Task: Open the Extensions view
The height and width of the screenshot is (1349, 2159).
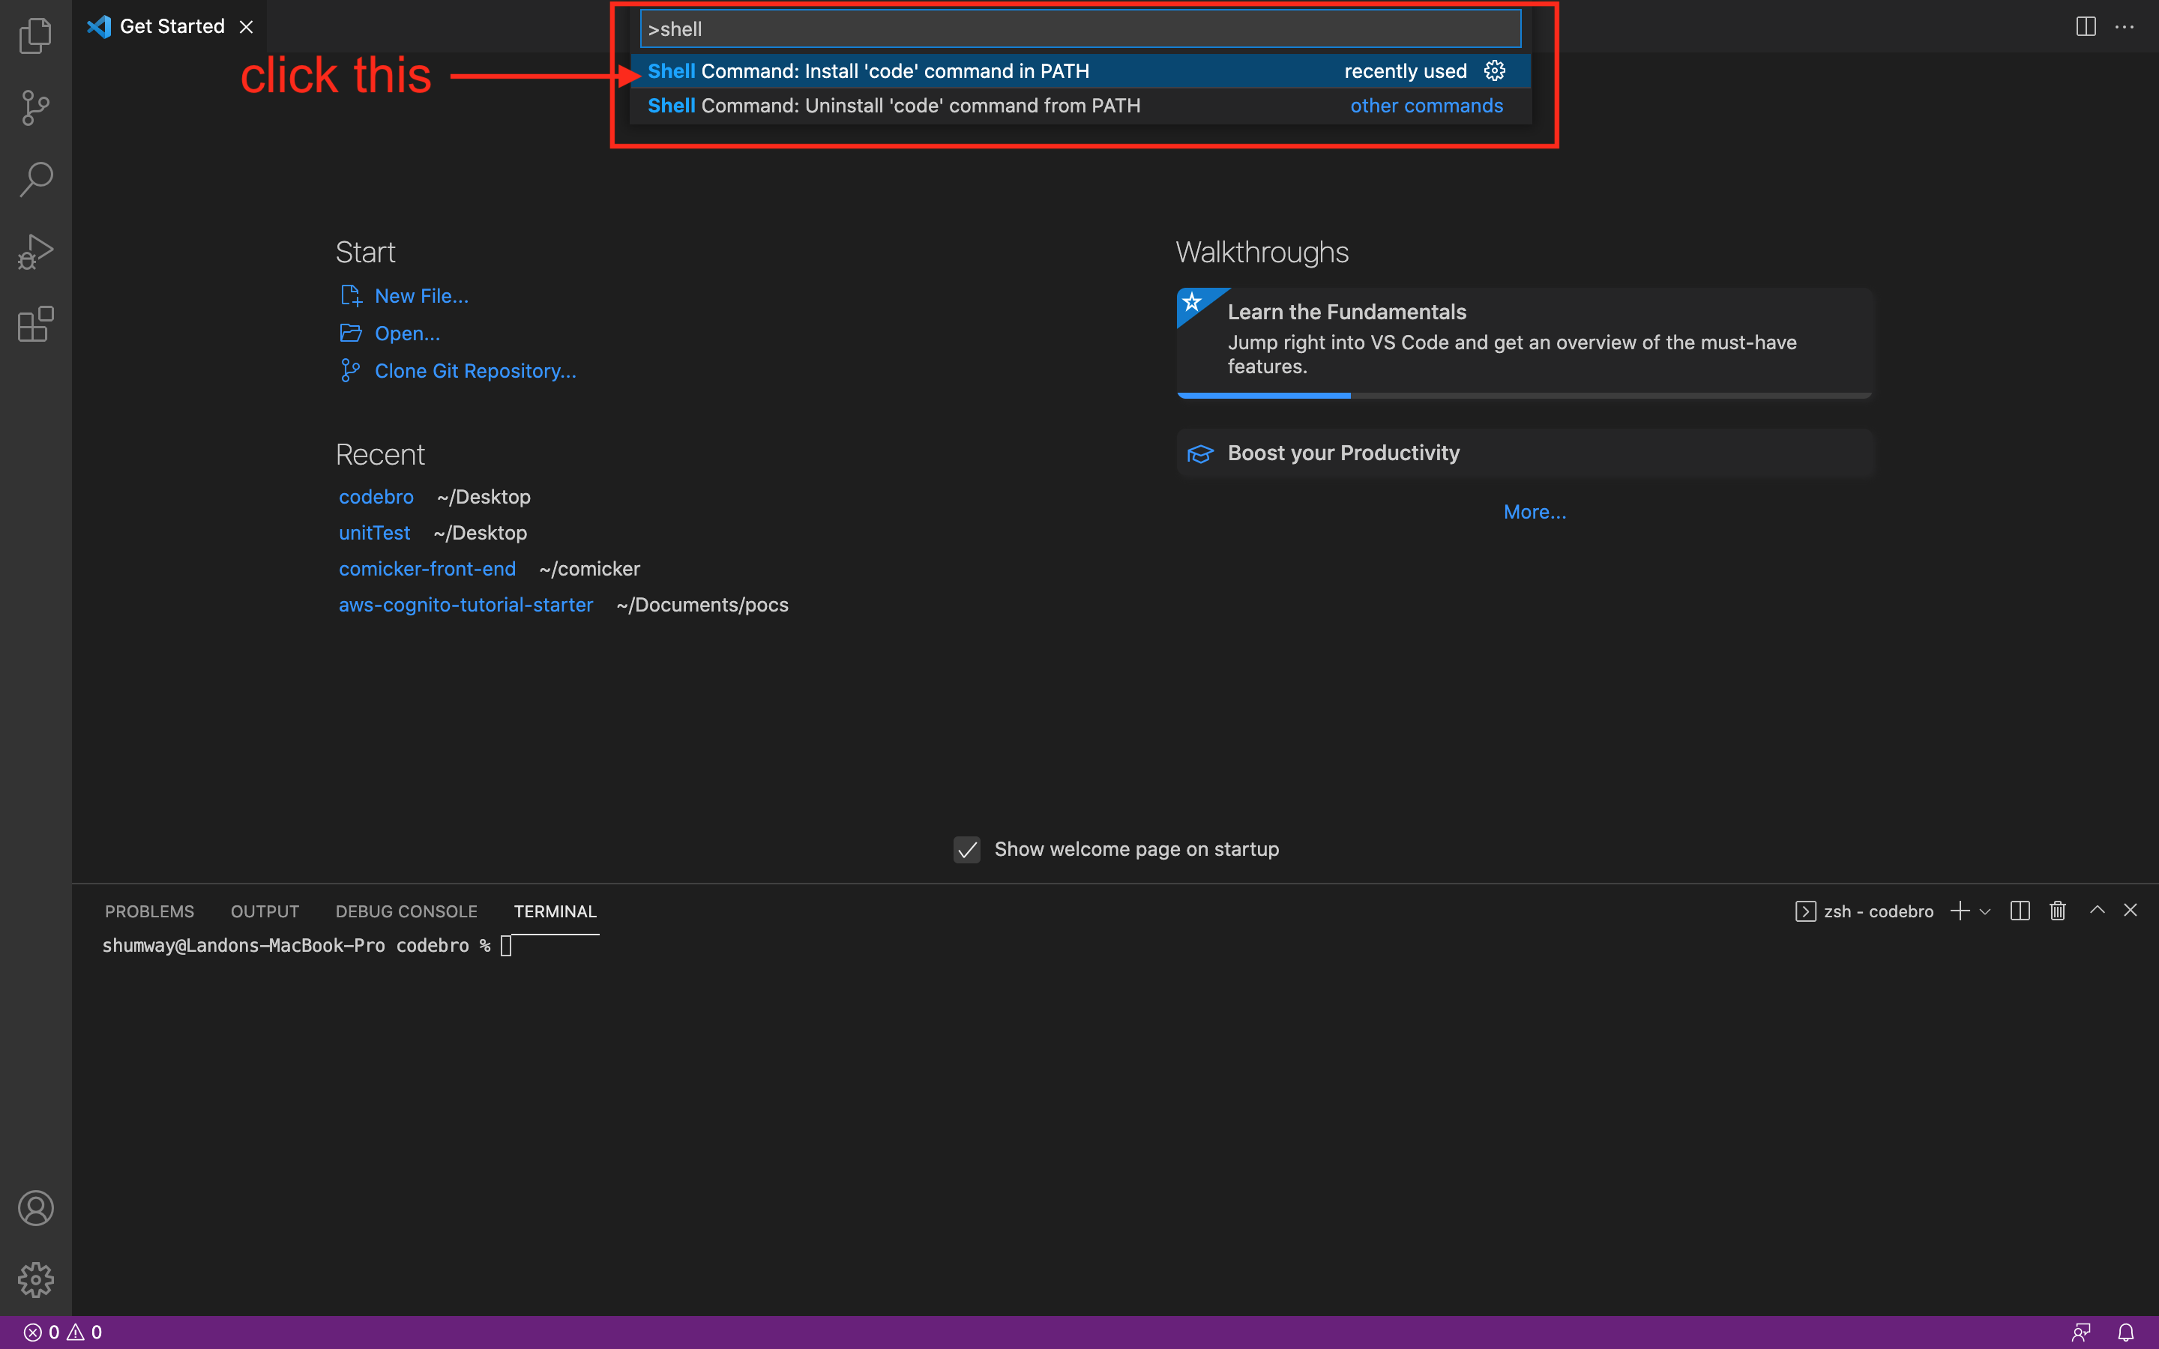Action: tap(36, 324)
